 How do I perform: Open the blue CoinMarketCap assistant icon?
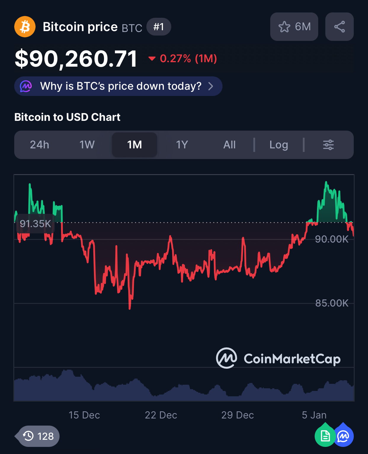343,435
